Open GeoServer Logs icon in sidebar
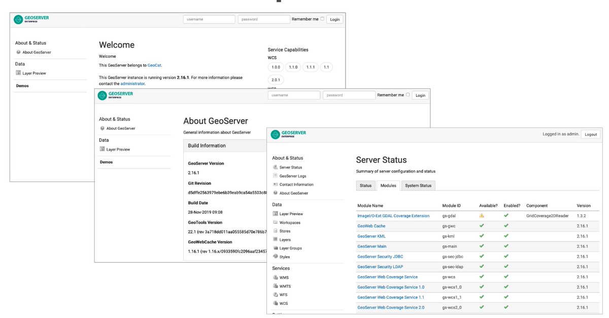The image size is (609, 318). click(x=276, y=176)
